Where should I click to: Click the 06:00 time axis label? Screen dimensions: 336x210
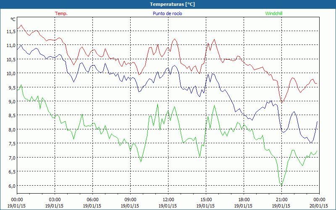point(92,200)
